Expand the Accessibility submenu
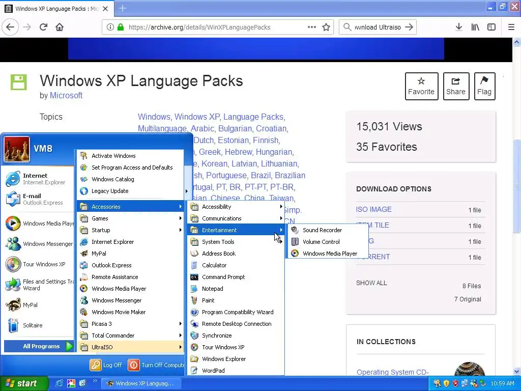Image resolution: width=521 pixels, height=391 pixels. pyautogui.click(x=236, y=207)
